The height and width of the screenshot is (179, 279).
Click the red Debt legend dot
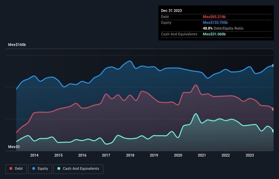click(x=11, y=168)
